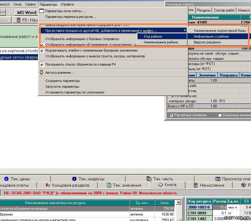Open the Начисления tab

(x=209, y=185)
